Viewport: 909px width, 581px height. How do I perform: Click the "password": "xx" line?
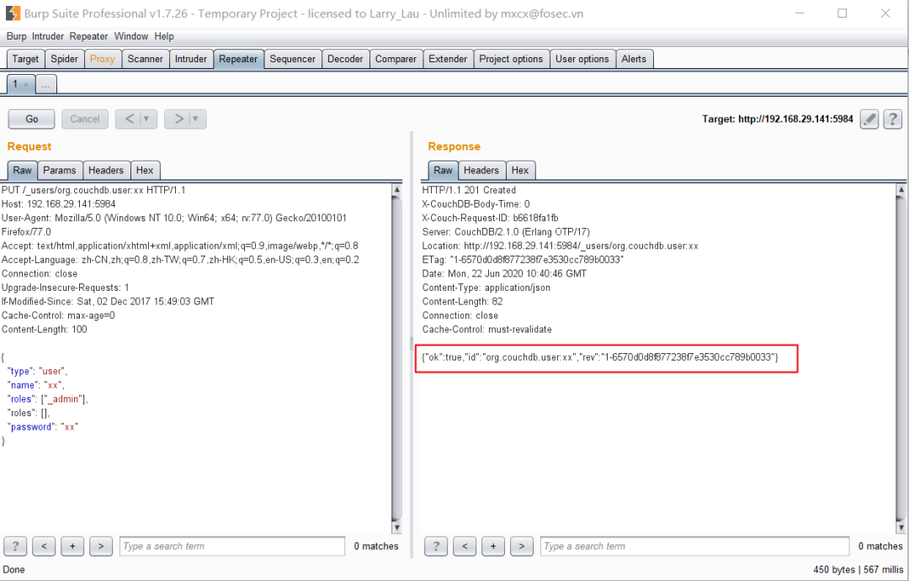[42, 427]
